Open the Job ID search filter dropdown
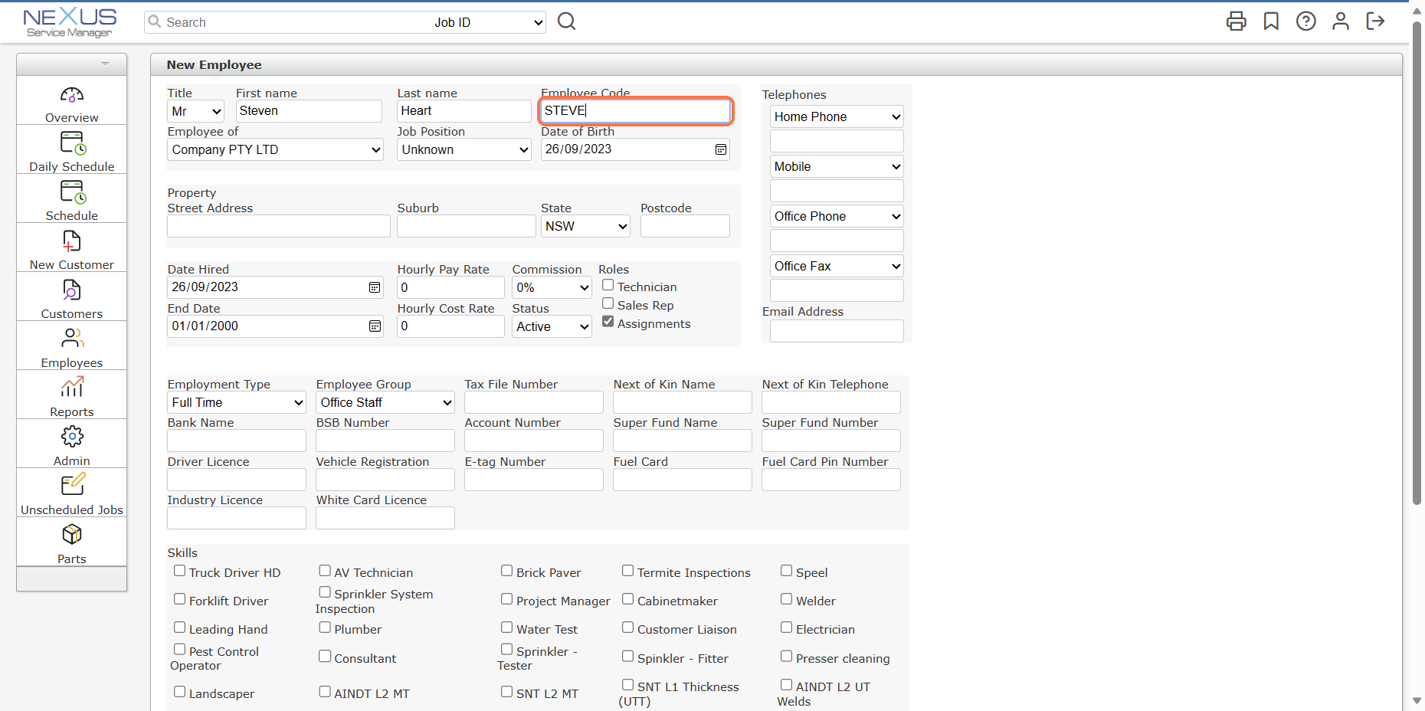 click(x=487, y=21)
